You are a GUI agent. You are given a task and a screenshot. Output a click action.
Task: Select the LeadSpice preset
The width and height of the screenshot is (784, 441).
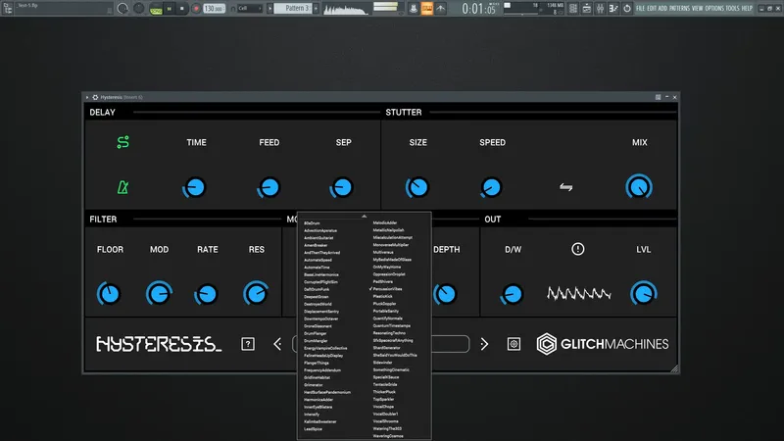(x=313, y=429)
